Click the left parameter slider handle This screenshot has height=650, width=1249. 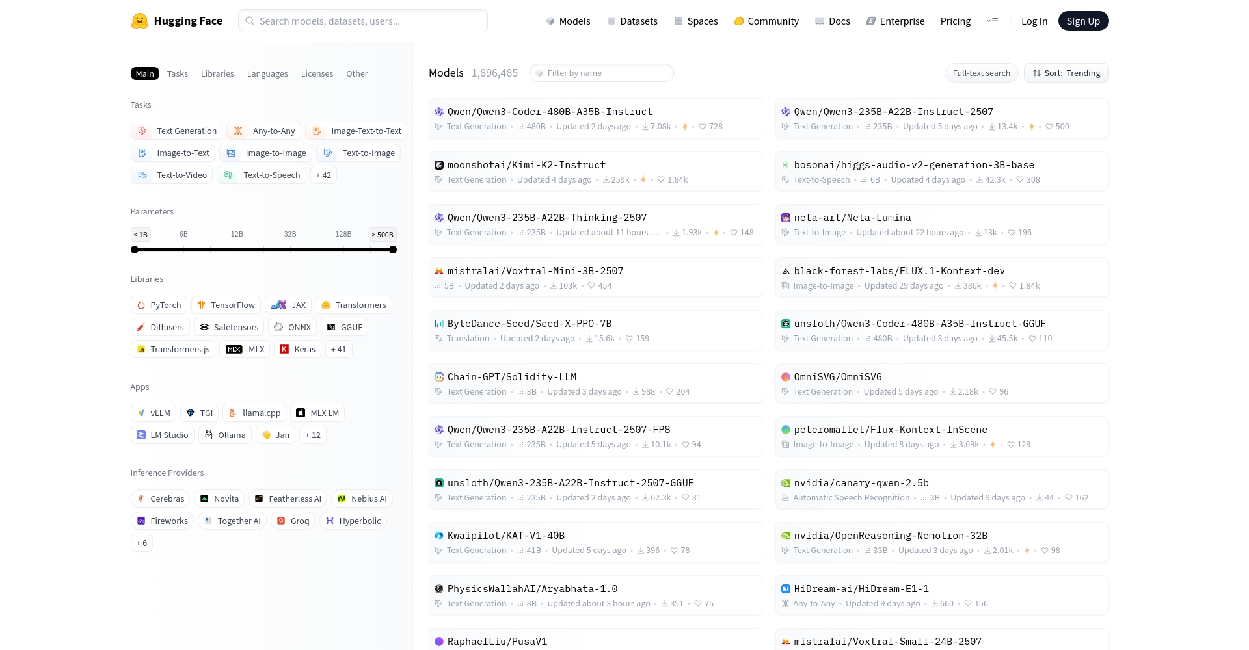point(135,250)
